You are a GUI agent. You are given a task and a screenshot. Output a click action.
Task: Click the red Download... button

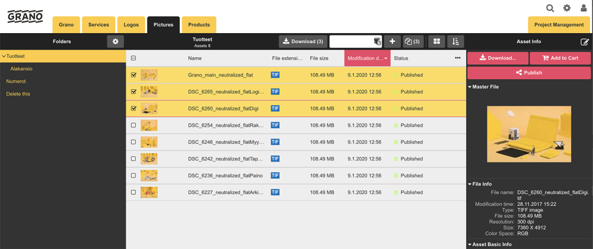pyautogui.click(x=498, y=58)
